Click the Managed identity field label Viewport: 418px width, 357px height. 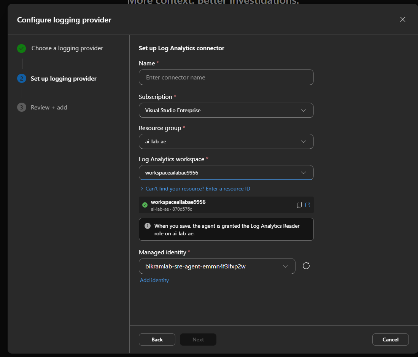coord(162,252)
